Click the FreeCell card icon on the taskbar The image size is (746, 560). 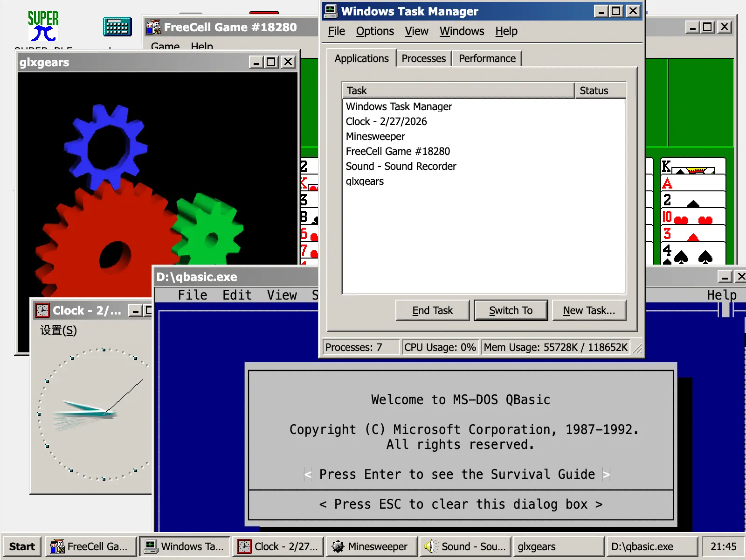pyautogui.click(x=57, y=546)
